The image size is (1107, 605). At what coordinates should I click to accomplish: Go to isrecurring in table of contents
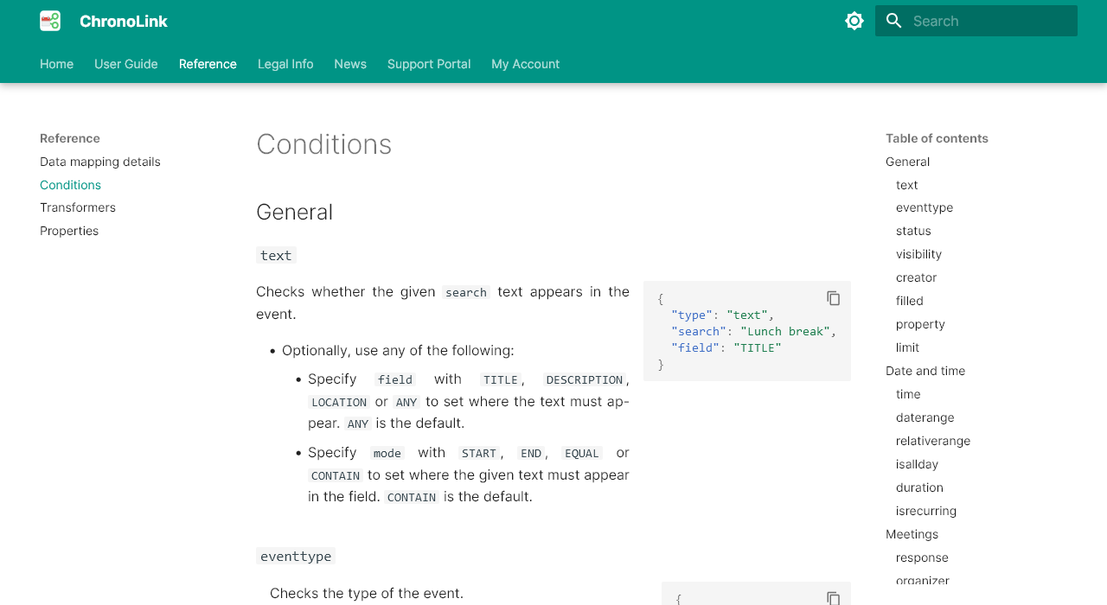pyautogui.click(x=926, y=511)
